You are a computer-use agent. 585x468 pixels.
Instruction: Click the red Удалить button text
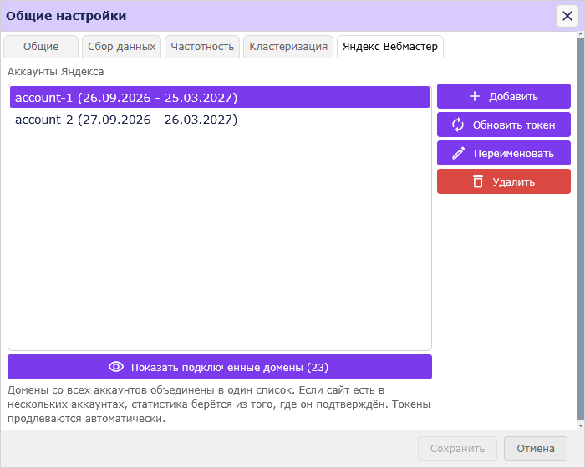tap(513, 181)
